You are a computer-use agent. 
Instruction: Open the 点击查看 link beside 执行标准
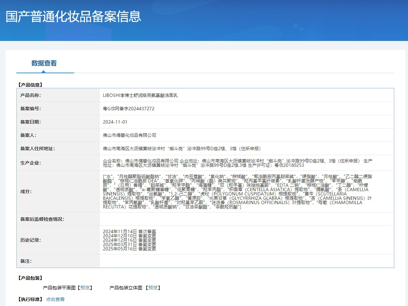click(55, 299)
